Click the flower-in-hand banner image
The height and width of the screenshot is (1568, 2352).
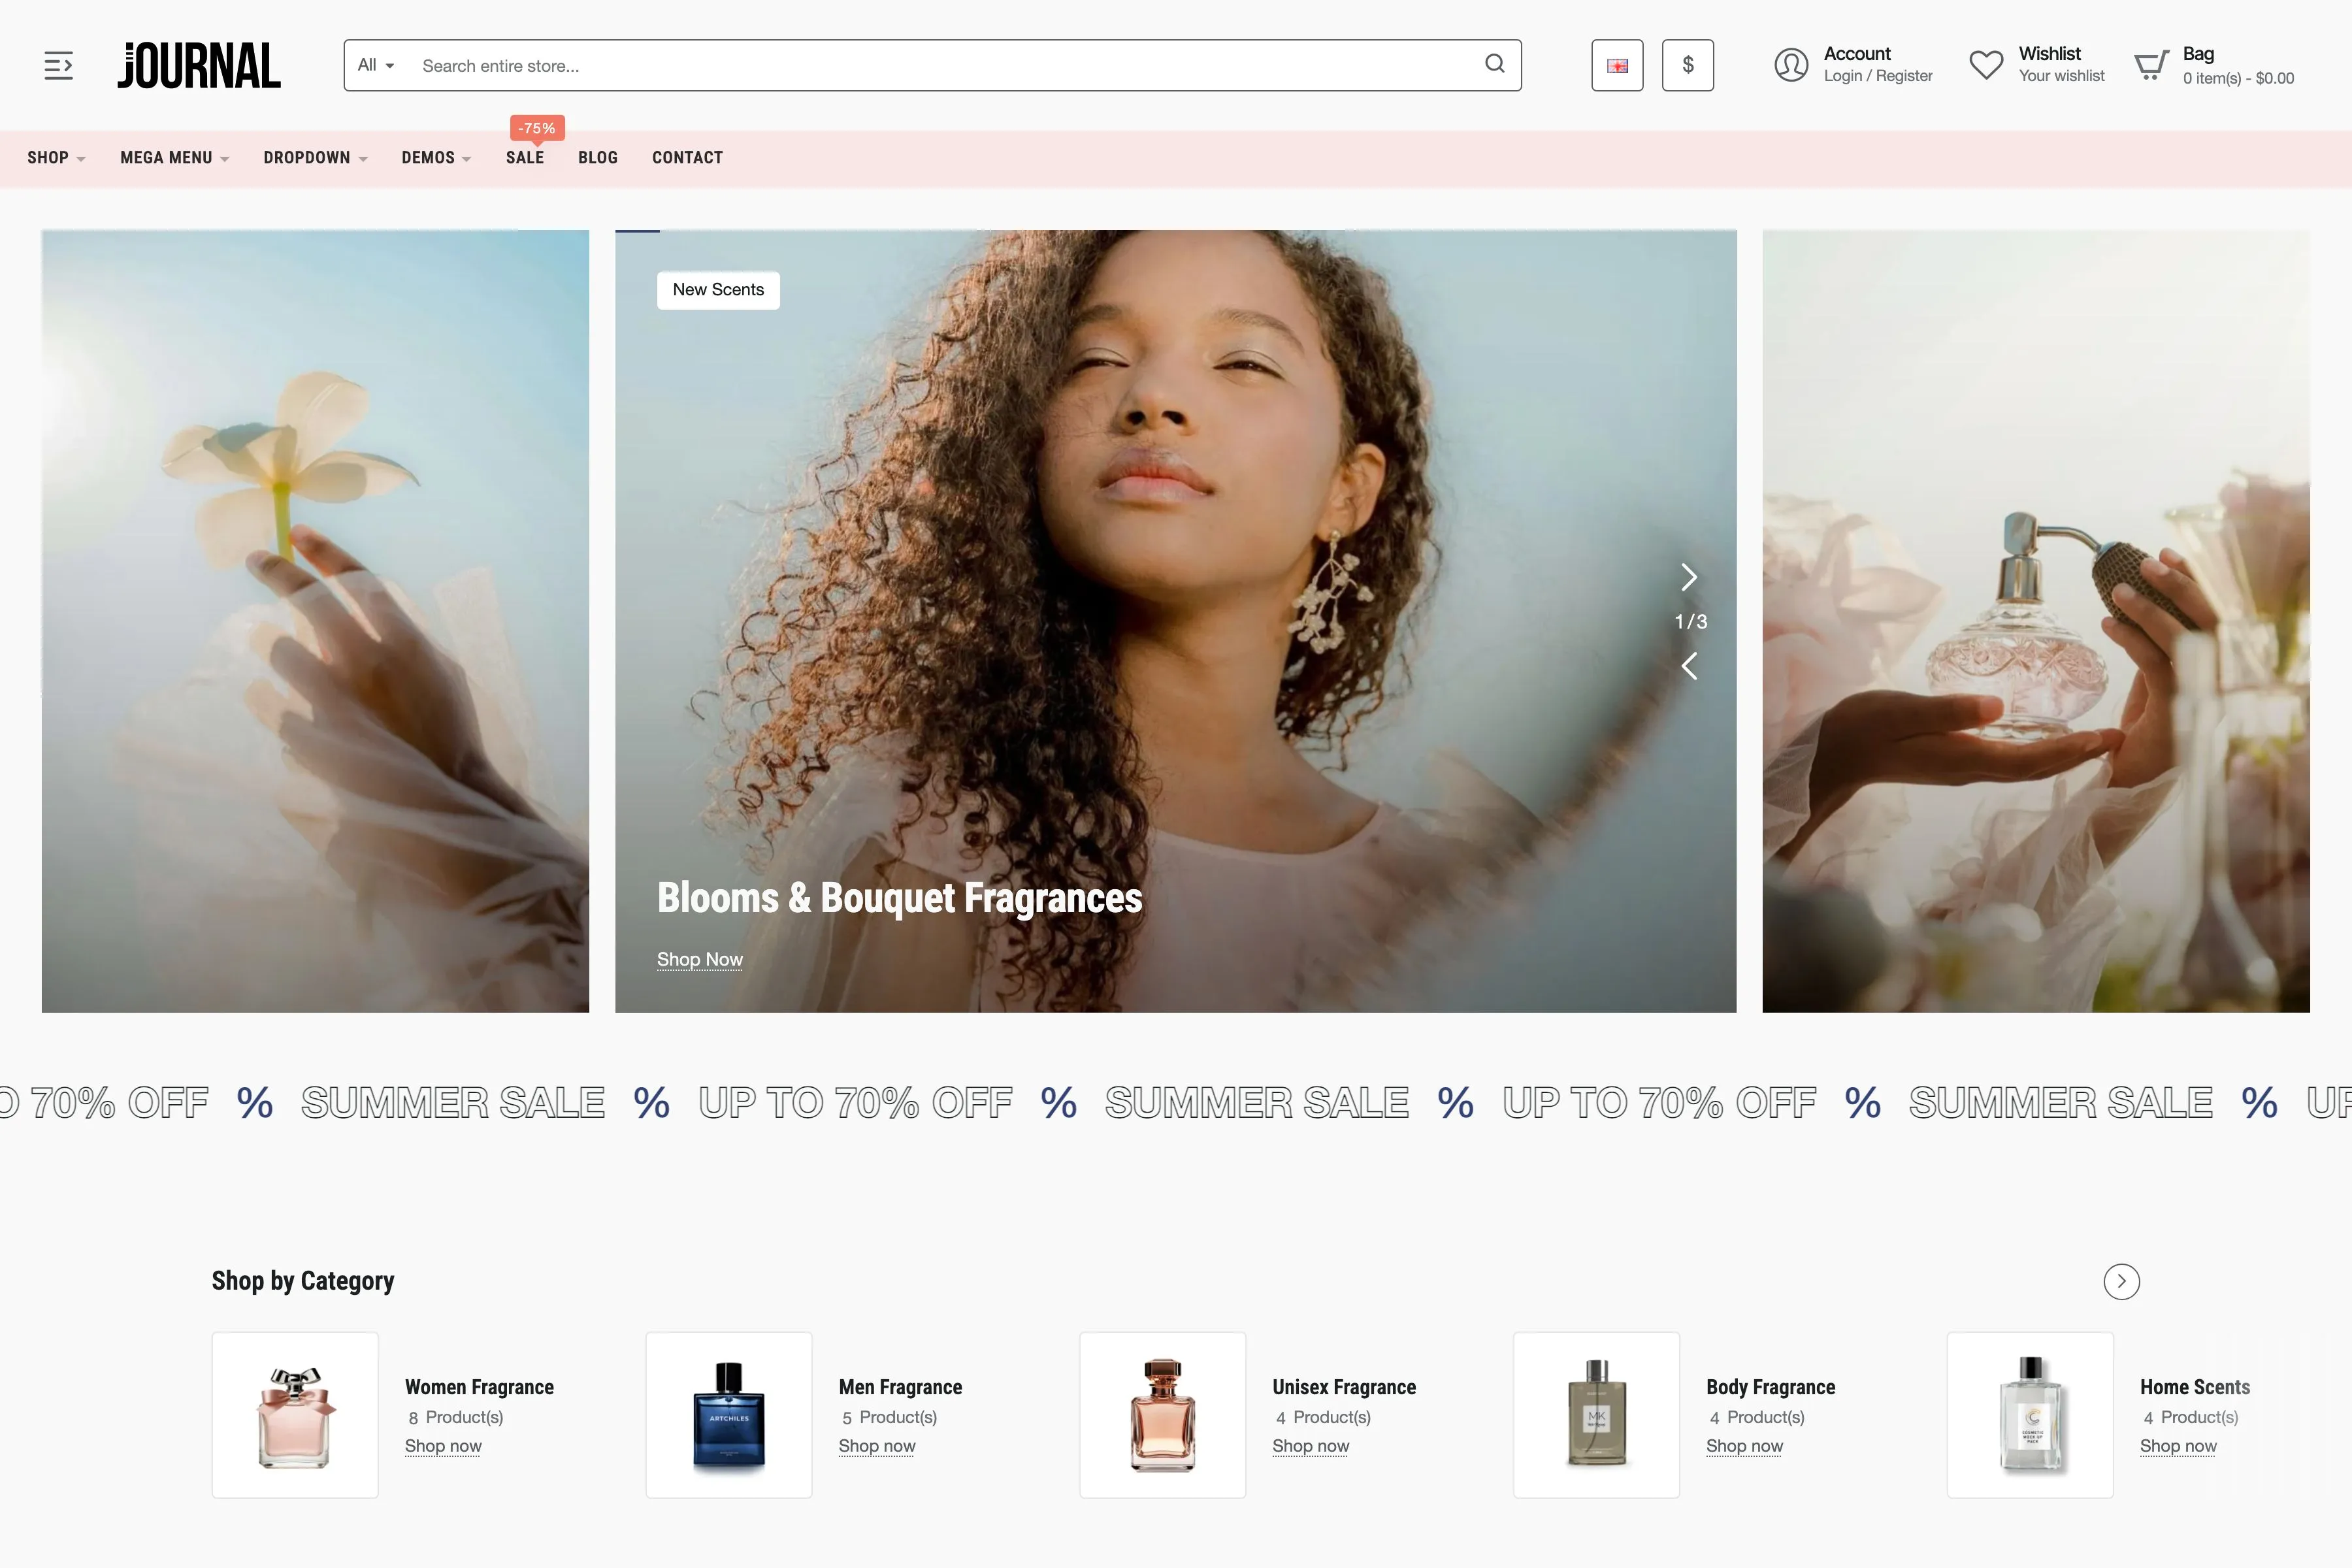click(315, 621)
